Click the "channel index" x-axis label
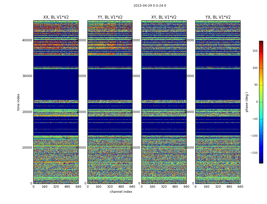Screen dimensions: 267x204 [x=121, y=192]
